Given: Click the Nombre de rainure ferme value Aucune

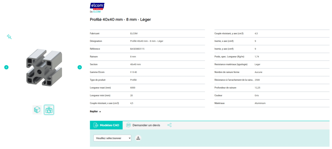Looking at the screenshot, I should pos(258,72).
